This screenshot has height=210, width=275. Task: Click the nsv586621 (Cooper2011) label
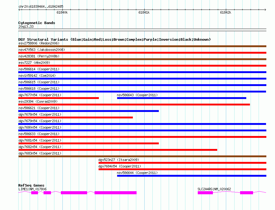tap(39, 108)
